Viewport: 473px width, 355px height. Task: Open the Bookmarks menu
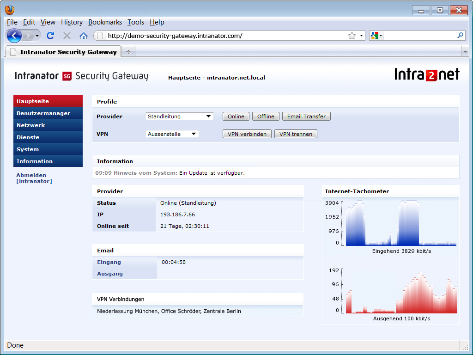105,22
